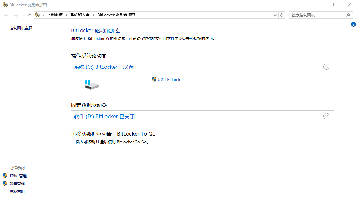Open TPM 管理
The image size is (357, 201).
pos(18,176)
